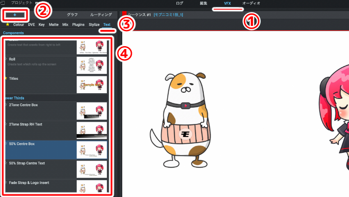Click the Components section heading

(13, 33)
